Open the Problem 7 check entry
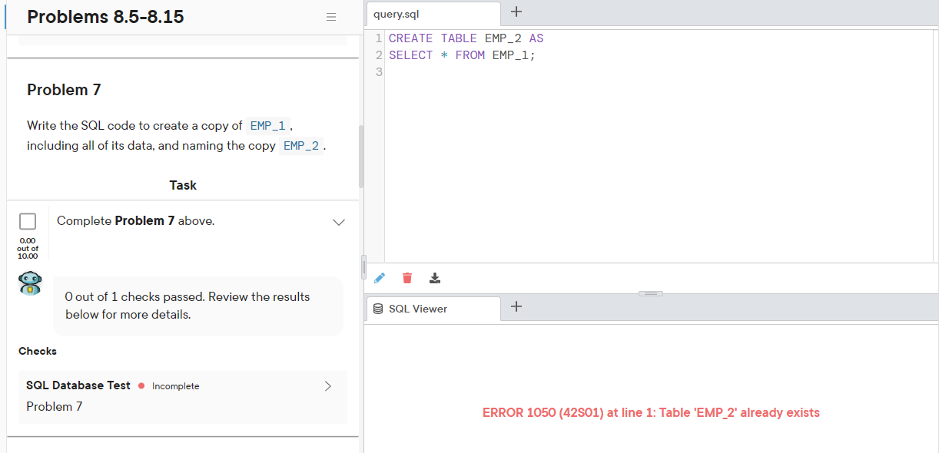This screenshot has width=939, height=453. [54, 406]
